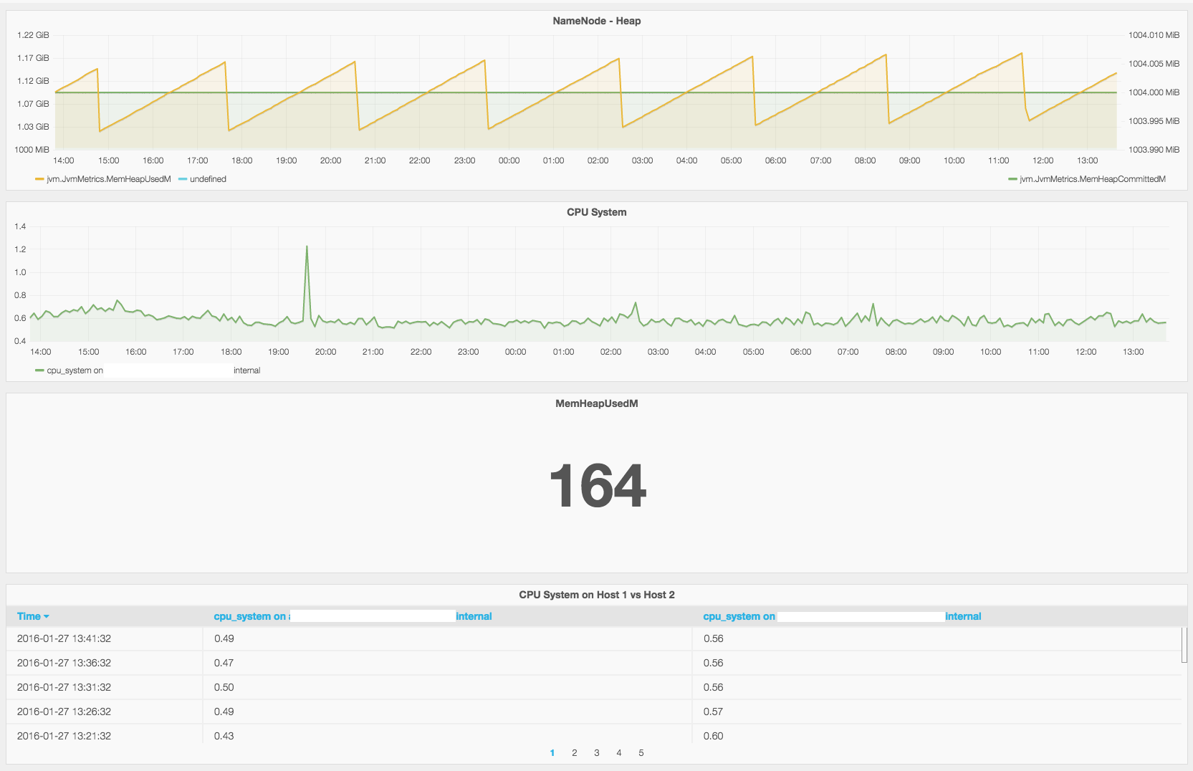Click the yellow swatch beside the jvm.JvmMetrics.MemHeapUsedM legend

tap(39, 179)
